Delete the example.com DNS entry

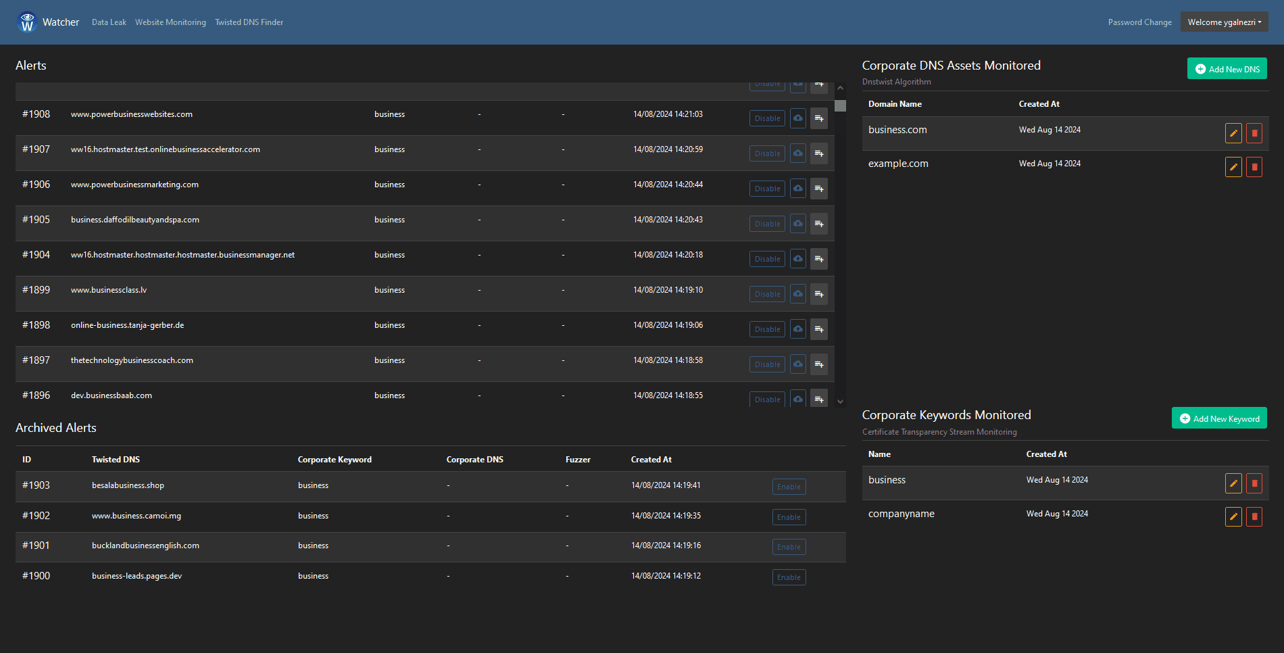click(x=1254, y=167)
